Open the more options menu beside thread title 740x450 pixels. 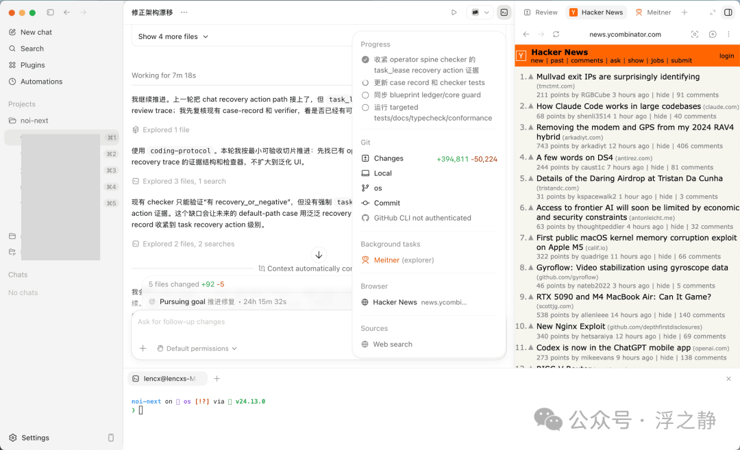[x=184, y=13]
